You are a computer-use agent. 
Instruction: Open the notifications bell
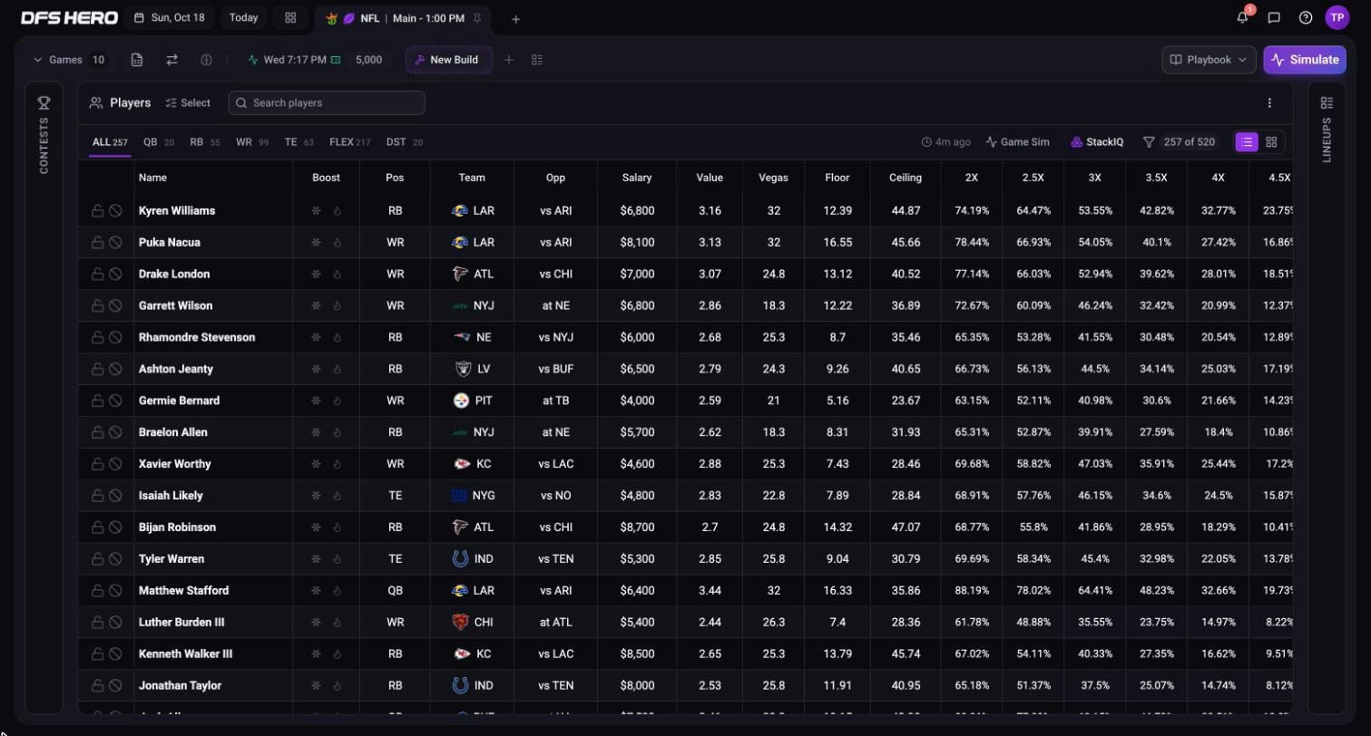pyautogui.click(x=1242, y=17)
